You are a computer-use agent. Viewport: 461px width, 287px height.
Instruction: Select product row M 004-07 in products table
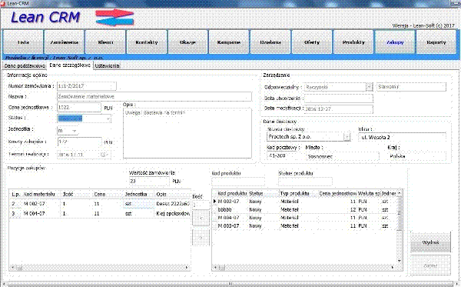tap(305, 218)
